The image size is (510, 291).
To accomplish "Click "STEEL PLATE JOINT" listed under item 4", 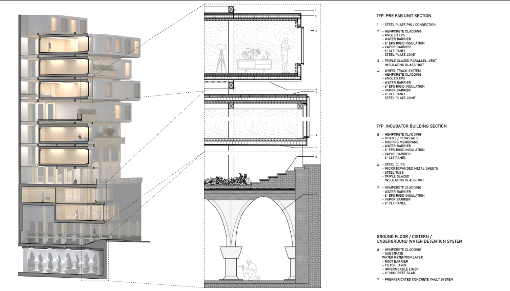I will (400, 98).
